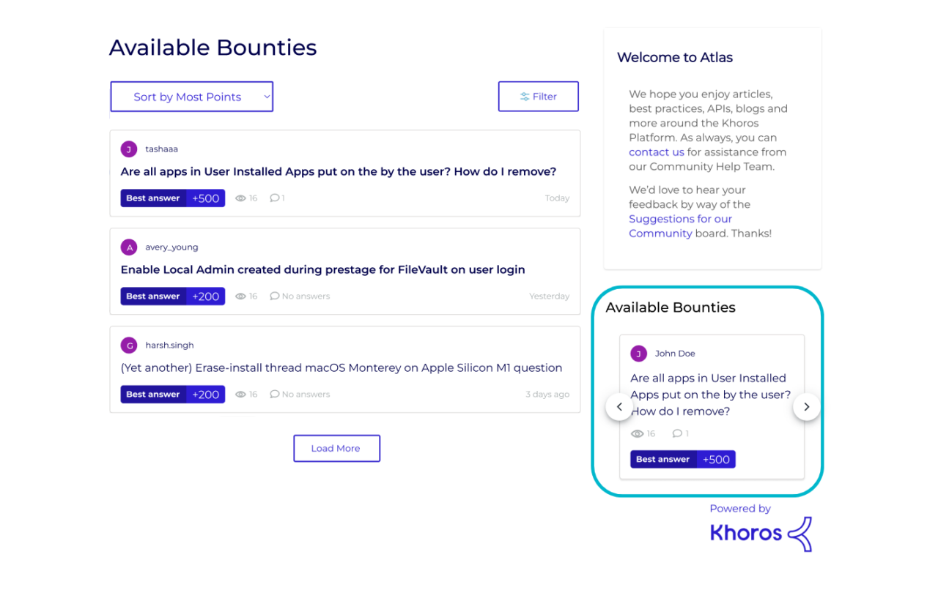Click the views eye icon on tashaaa's post
Image resolution: width=938 pixels, height=590 pixels.
click(240, 198)
